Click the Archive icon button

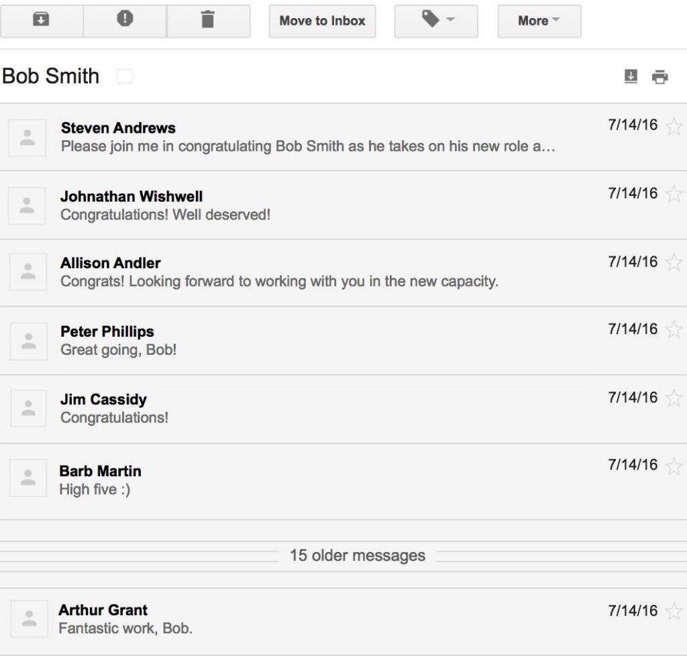click(x=41, y=21)
